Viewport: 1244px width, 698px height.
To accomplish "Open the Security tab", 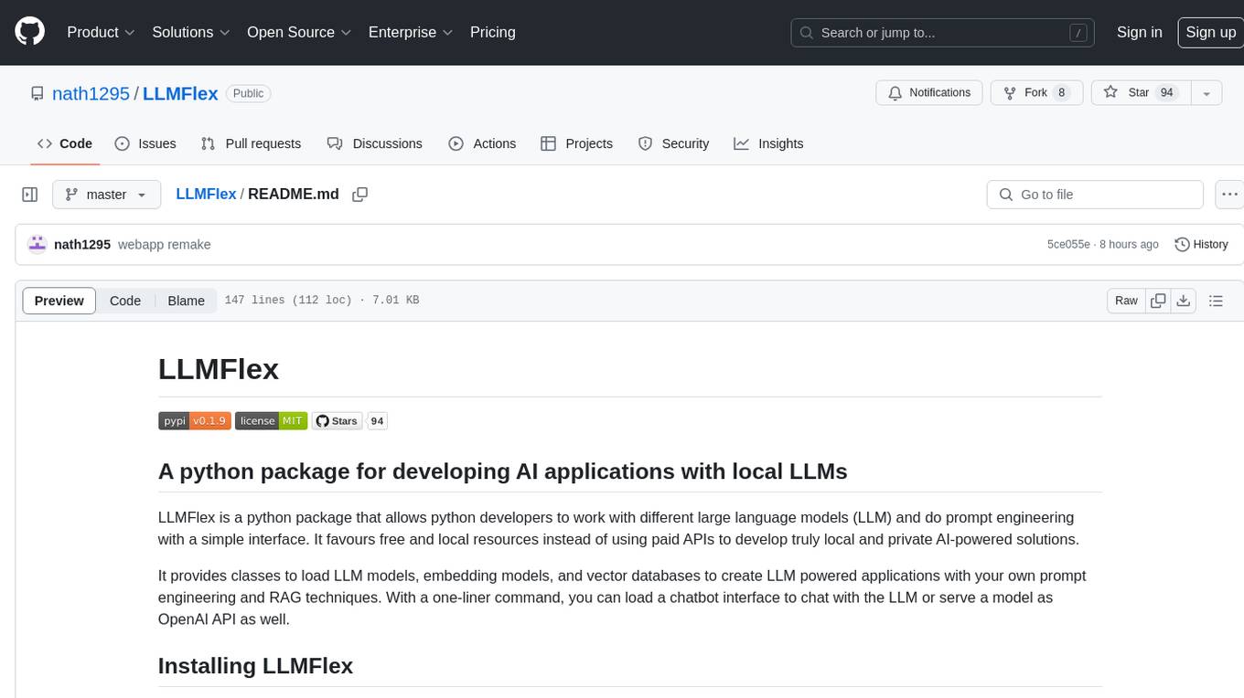I will (674, 143).
